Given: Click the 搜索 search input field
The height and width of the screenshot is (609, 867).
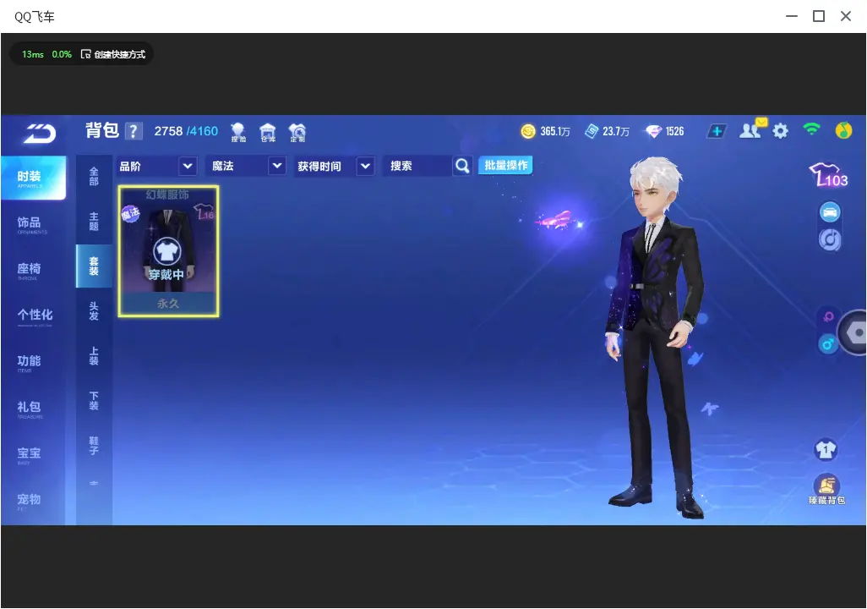Looking at the screenshot, I should (418, 166).
